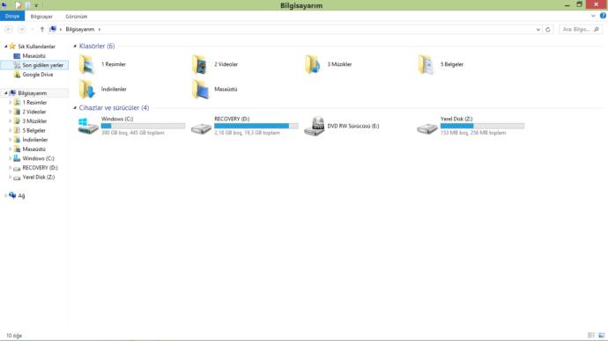Screen dimensions: 608x341
Task: Select 5 Belgeler in sidebar tree
Action: (x=33, y=130)
